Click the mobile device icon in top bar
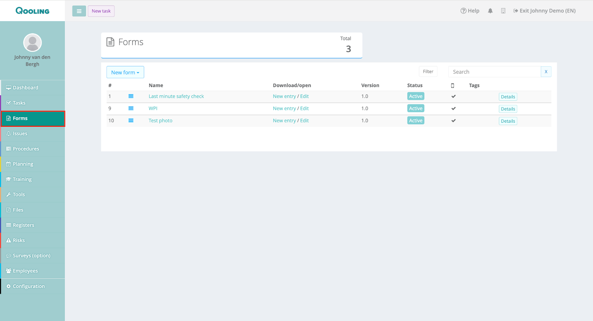This screenshot has width=593, height=321. coord(503,11)
